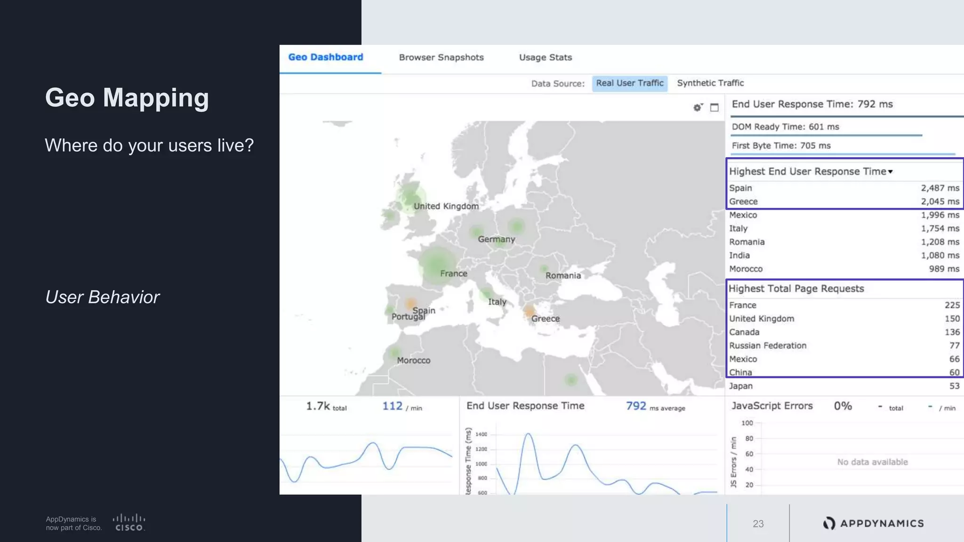Click the DOM Ready Time 601 ms metric

pyautogui.click(x=785, y=127)
